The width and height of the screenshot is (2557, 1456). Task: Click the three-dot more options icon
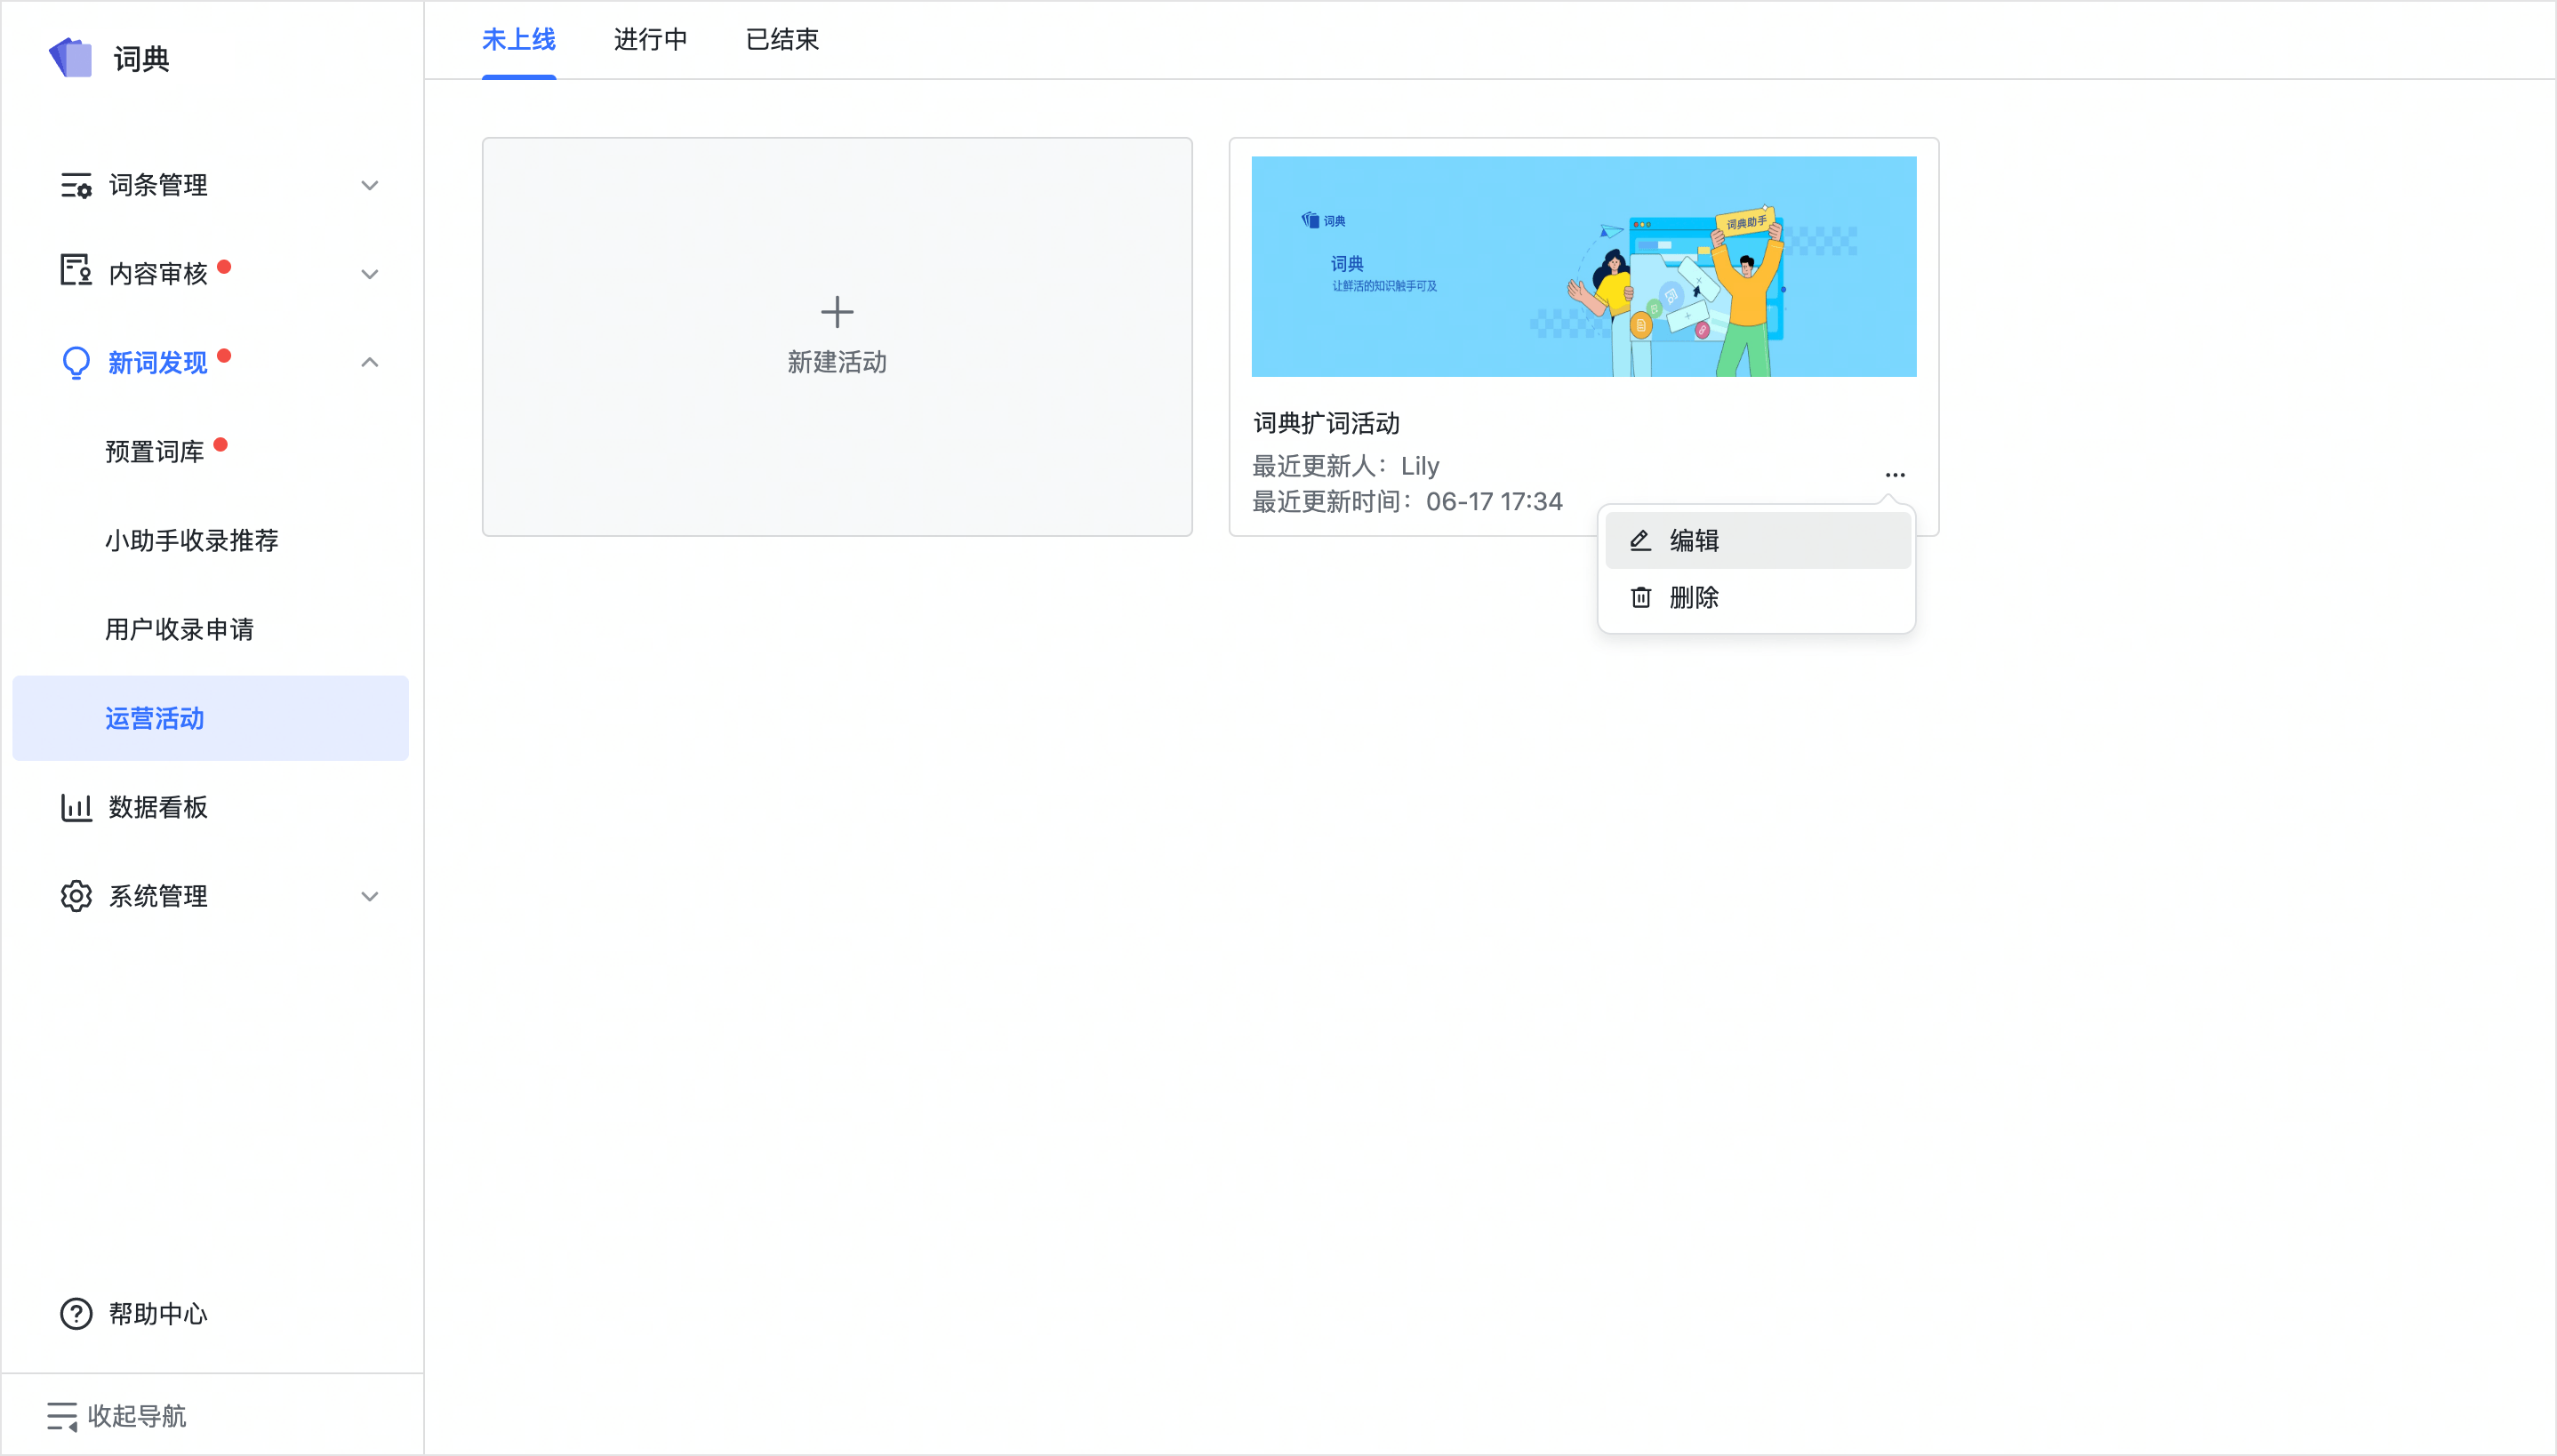pyautogui.click(x=1894, y=475)
